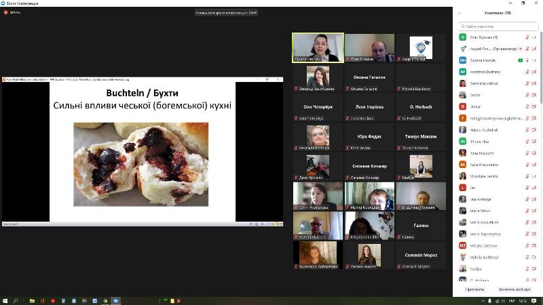This screenshot has height=305, width=543.
Task: Collapse the participants panel with the header chevron
Action: click(x=460, y=13)
